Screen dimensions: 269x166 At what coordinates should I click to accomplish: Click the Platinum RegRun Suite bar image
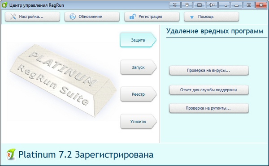pyautogui.click(x=63, y=81)
